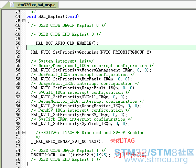Click 'USER CODE END MspInit 0' comment
Viewport: 196px width, 168px height.
point(66,34)
